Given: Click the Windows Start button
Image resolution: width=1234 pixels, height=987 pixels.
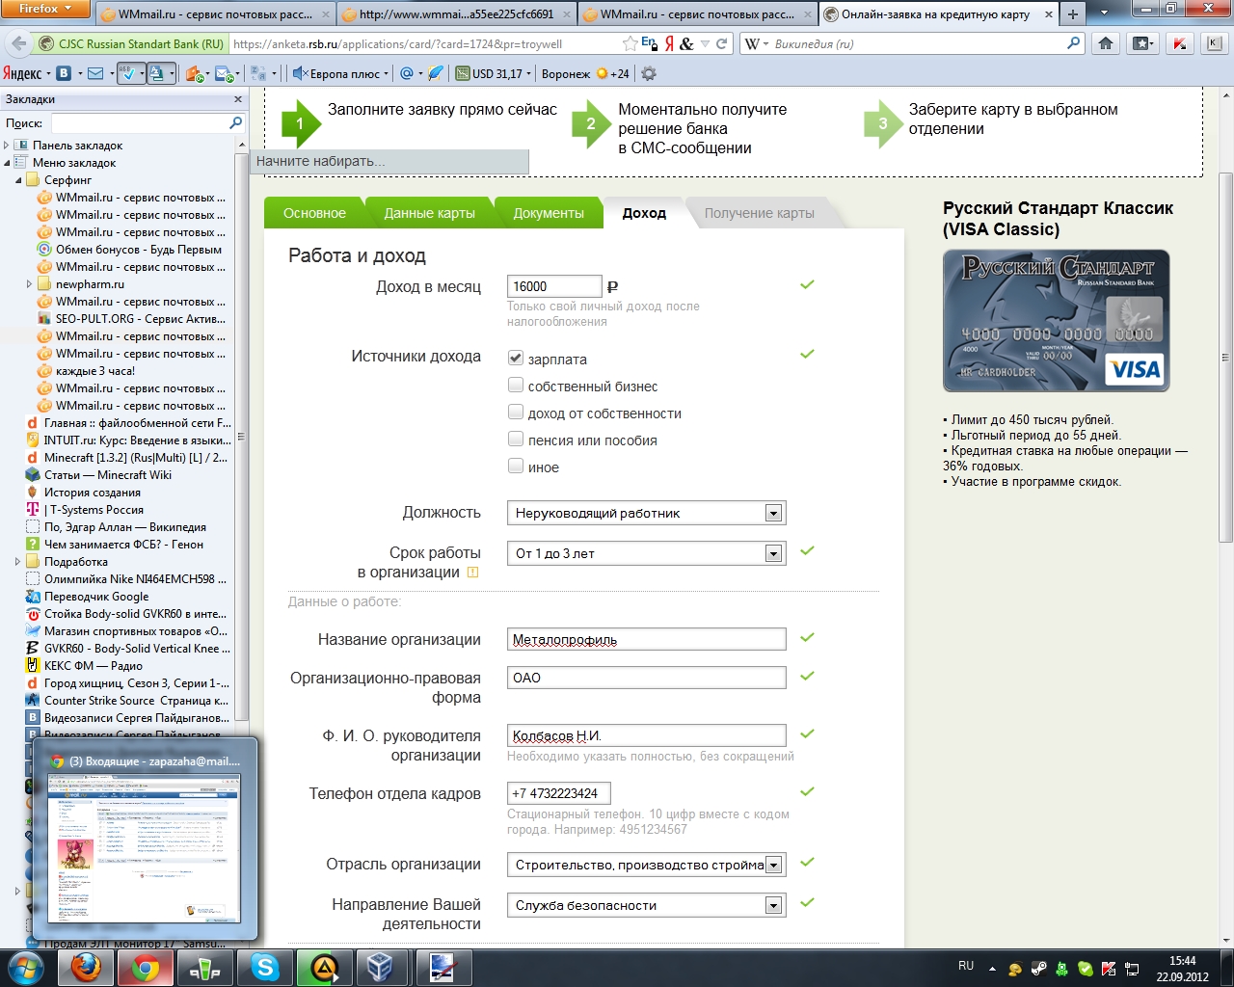Looking at the screenshot, I should [x=26, y=966].
